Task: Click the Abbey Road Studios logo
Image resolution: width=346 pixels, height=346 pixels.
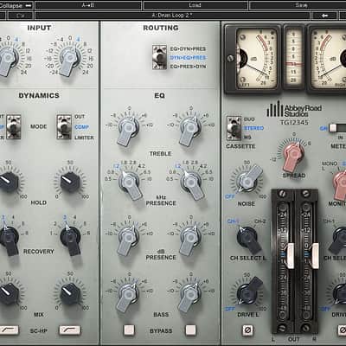Action: coord(294,109)
